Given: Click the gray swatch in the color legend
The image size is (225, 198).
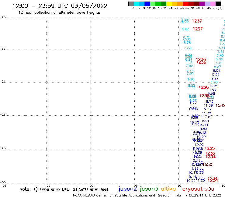Looking at the screenshot, I should pos(131,4).
